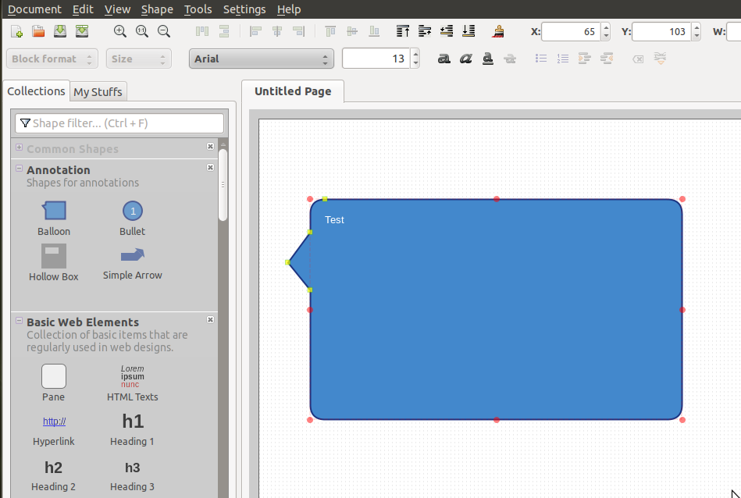Bring shape to front

pos(403,31)
